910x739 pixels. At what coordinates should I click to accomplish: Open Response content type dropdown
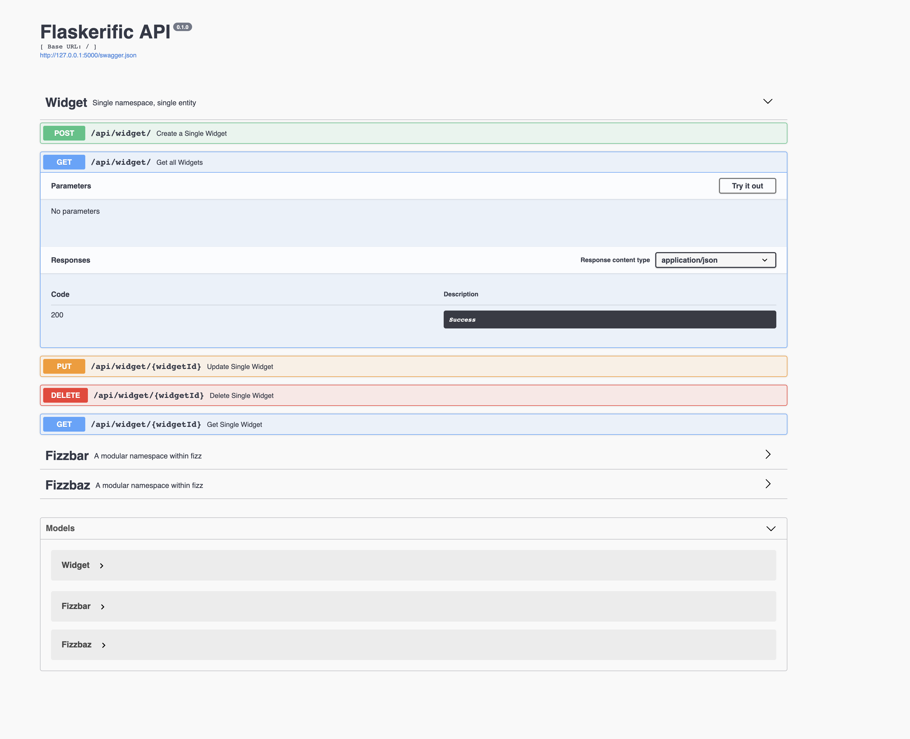(715, 260)
